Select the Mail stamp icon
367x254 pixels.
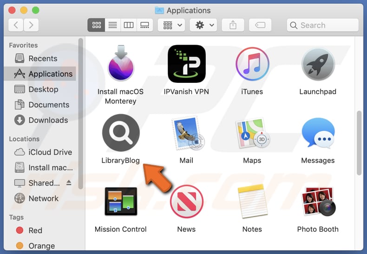[x=188, y=134]
